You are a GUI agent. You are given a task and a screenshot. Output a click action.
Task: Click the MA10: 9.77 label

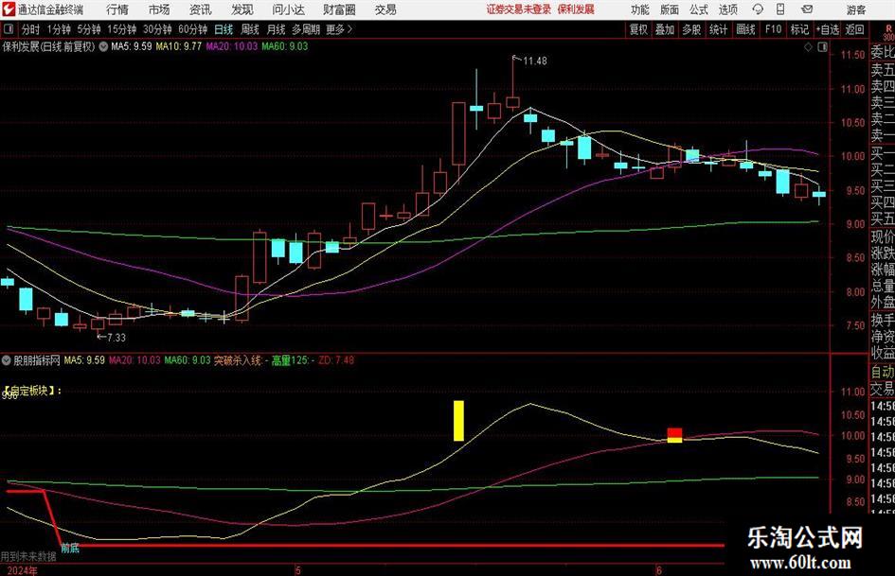pos(179,46)
